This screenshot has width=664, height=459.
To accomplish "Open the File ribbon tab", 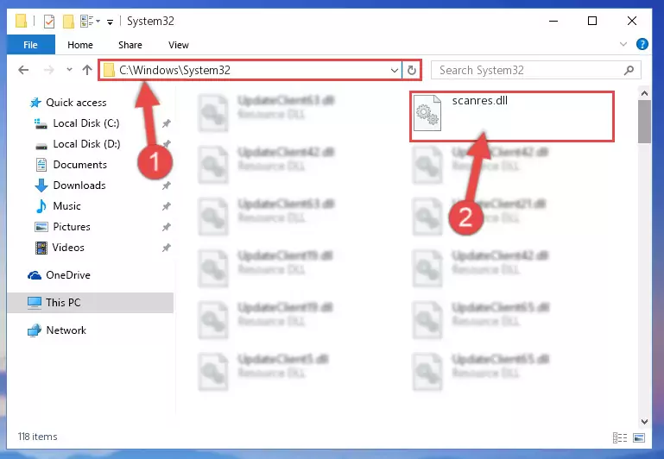I will [30, 45].
